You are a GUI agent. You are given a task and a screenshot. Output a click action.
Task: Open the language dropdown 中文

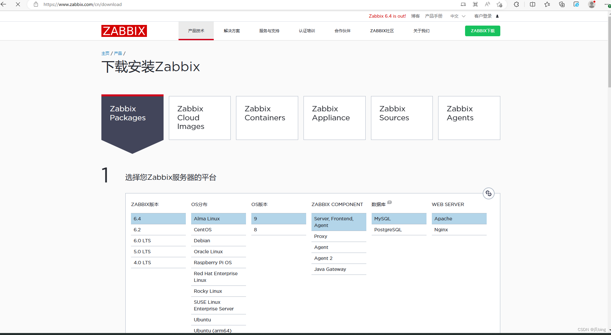pos(458,16)
